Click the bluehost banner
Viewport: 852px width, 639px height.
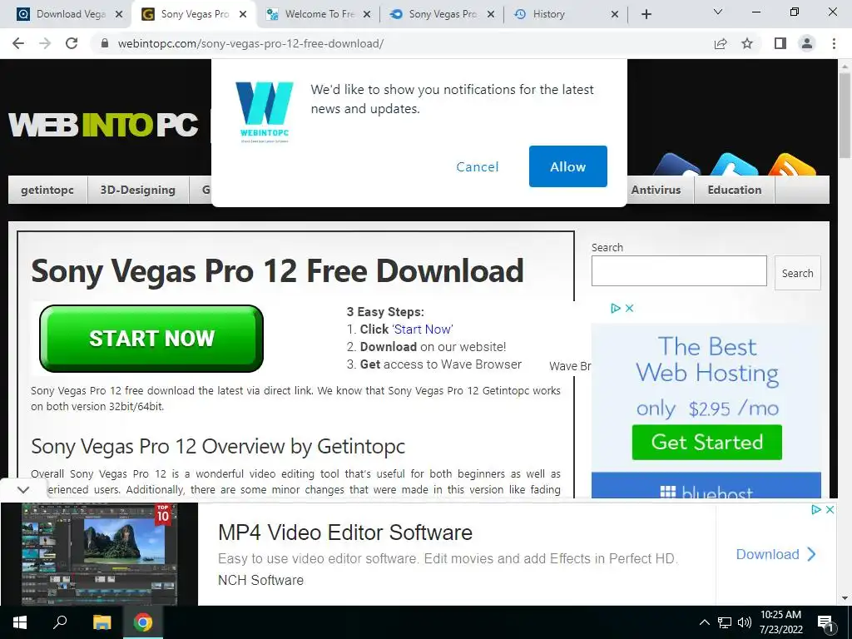(706, 485)
